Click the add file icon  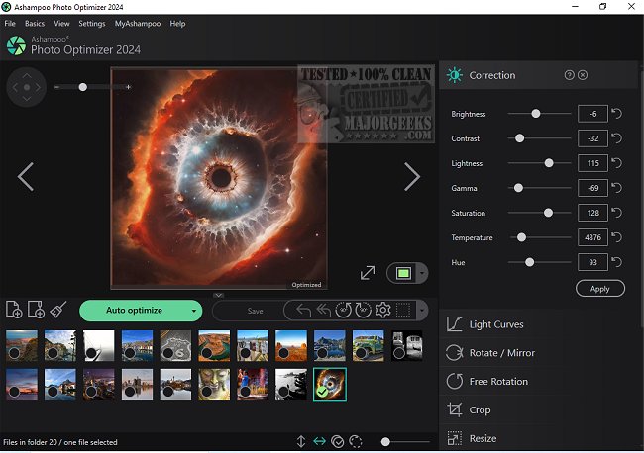(14, 310)
